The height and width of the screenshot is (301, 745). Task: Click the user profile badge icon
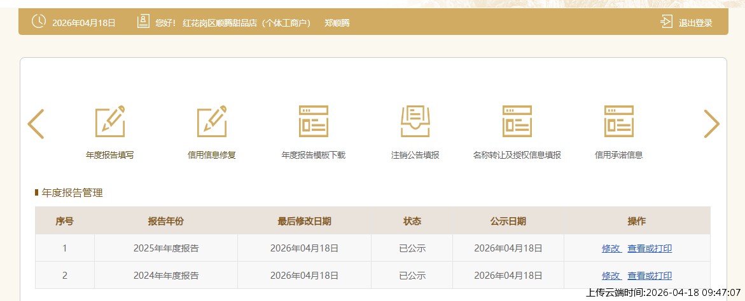(143, 22)
